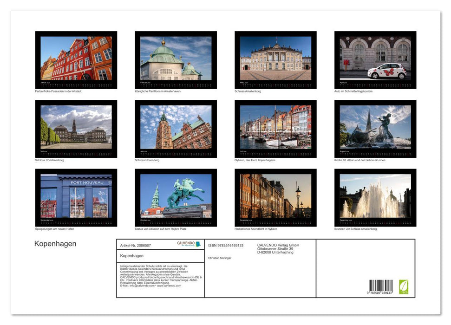View the Gefion fountain August image
Viewport: 451px width, 325px height.
(373, 129)
